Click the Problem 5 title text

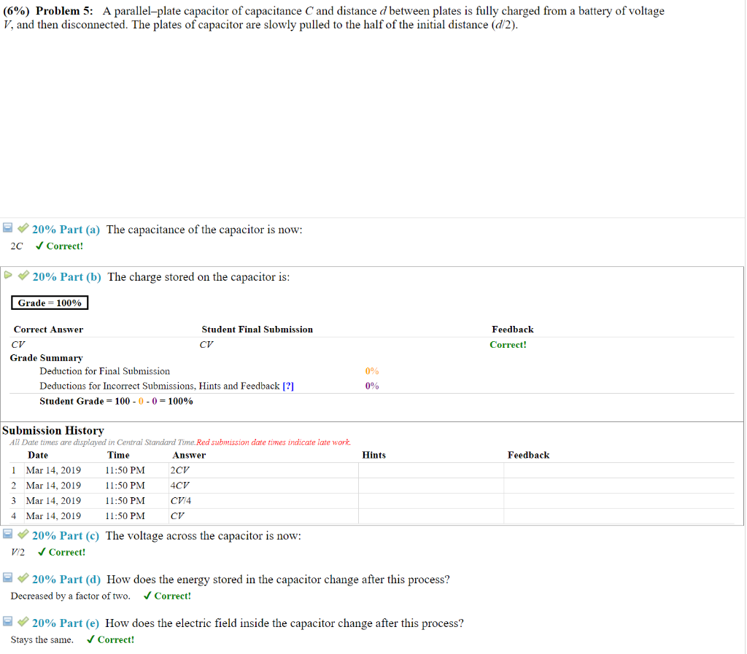click(64, 11)
